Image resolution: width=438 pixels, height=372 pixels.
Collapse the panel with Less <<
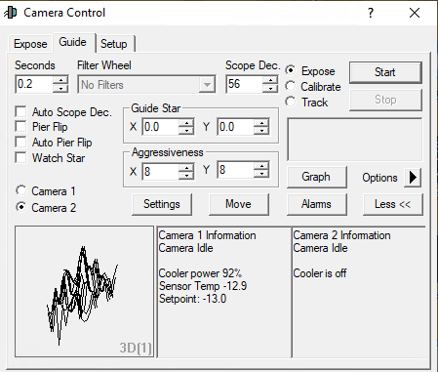tap(393, 204)
